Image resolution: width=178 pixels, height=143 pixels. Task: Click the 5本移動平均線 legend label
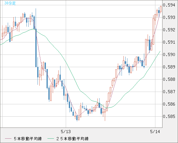[28, 139]
